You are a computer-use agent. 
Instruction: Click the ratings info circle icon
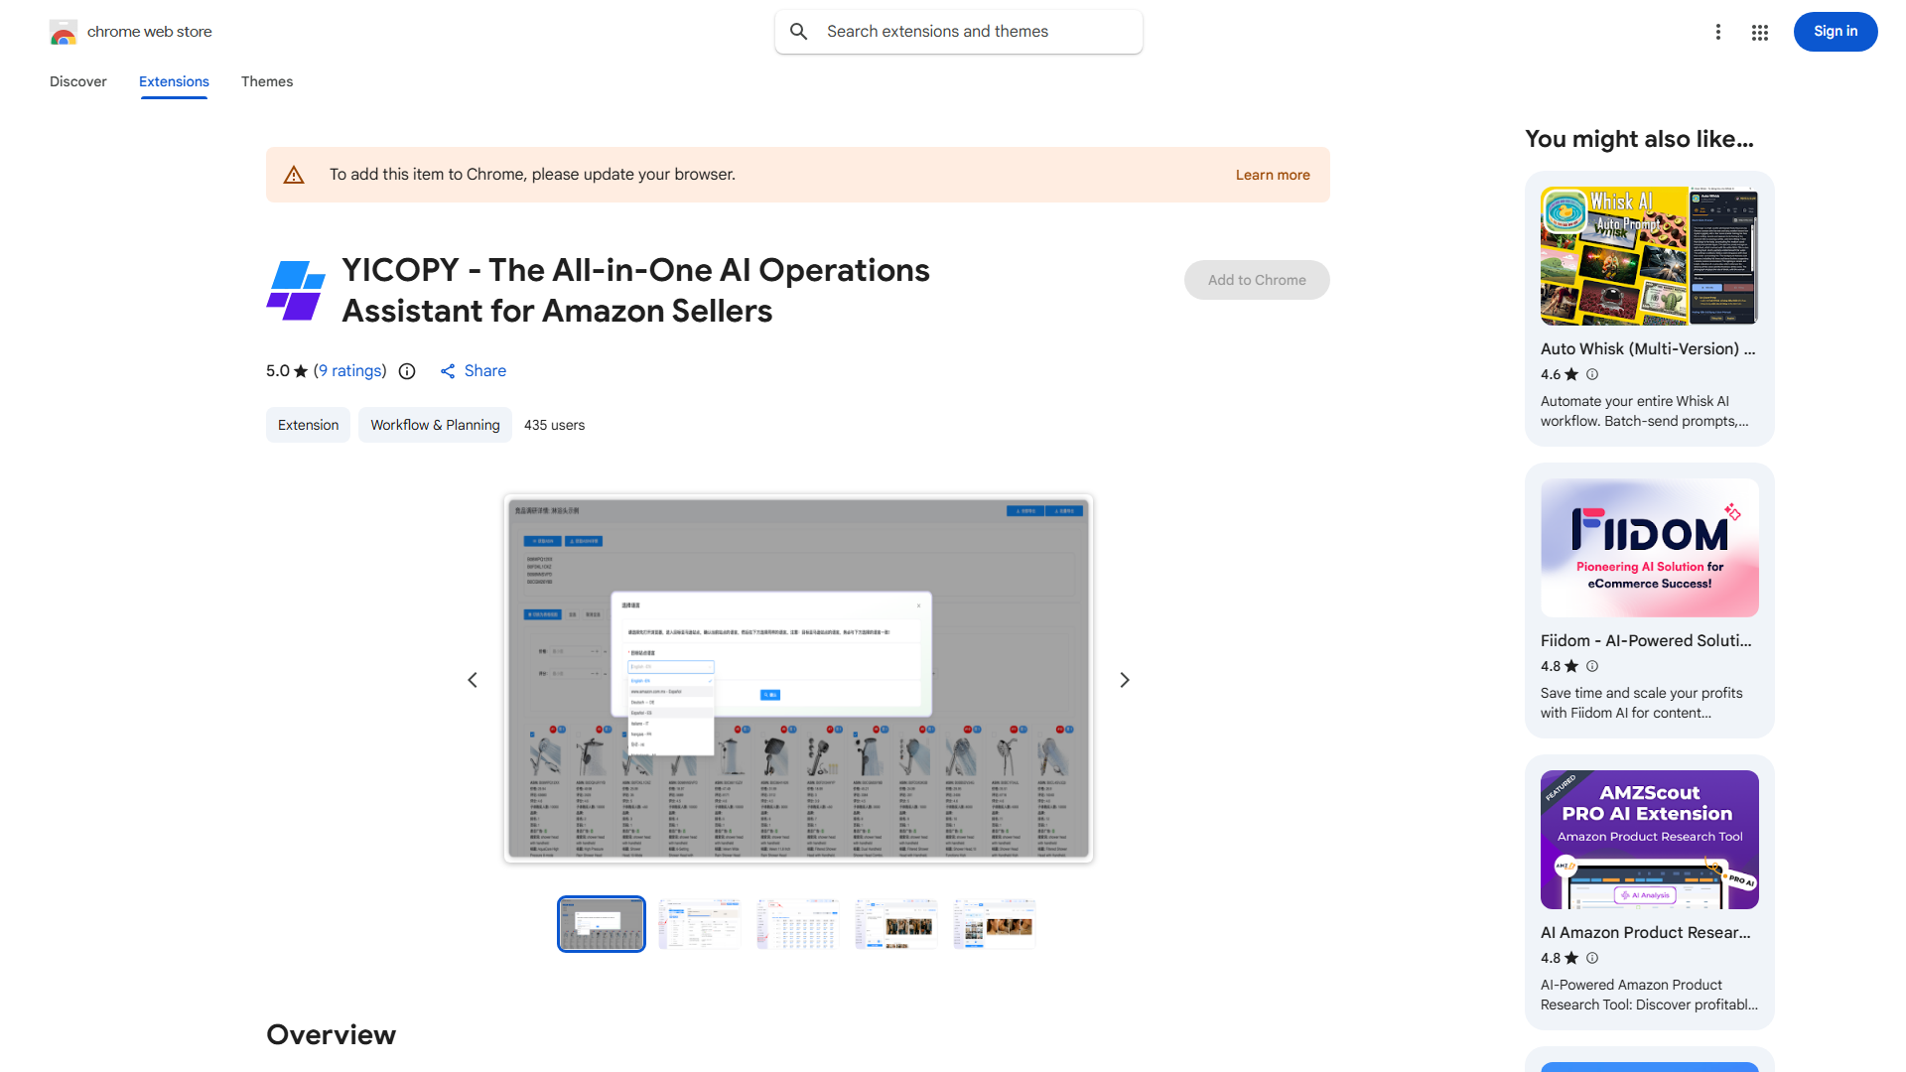click(x=407, y=371)
